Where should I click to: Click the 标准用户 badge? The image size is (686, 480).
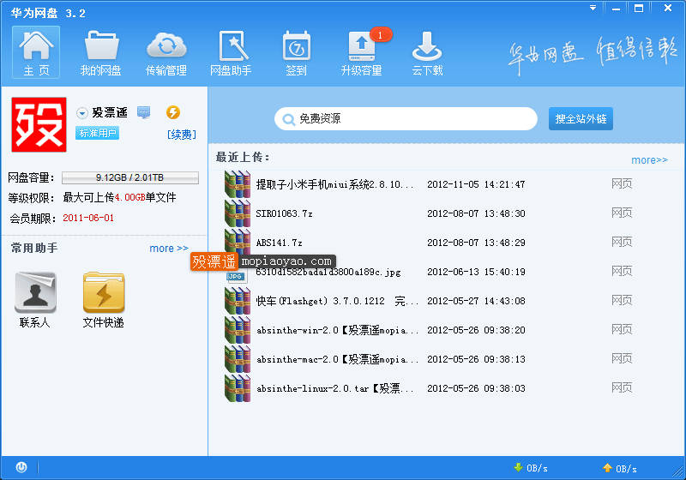click(x=97, y=133)
